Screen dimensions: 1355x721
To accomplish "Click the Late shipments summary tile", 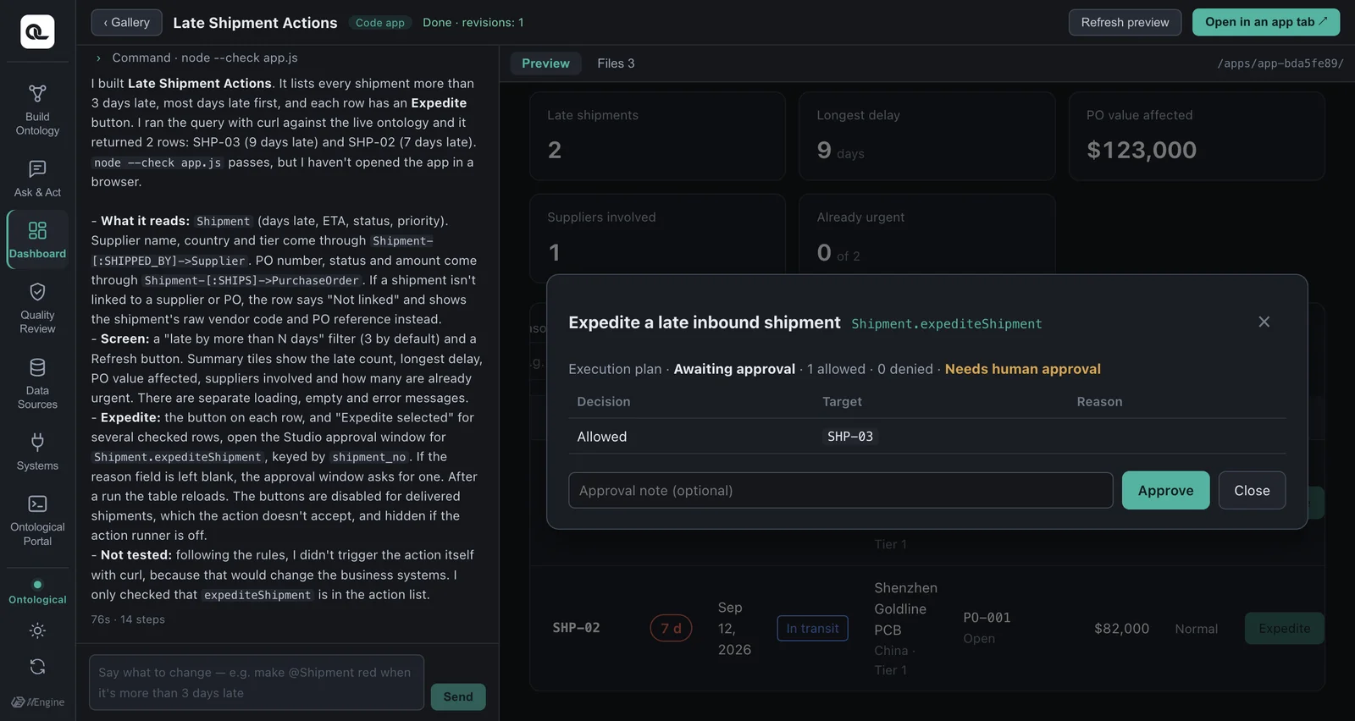I will coord(657,135).
